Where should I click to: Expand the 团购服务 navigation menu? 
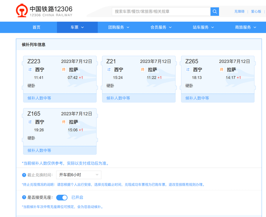click(x=118, y=27)
